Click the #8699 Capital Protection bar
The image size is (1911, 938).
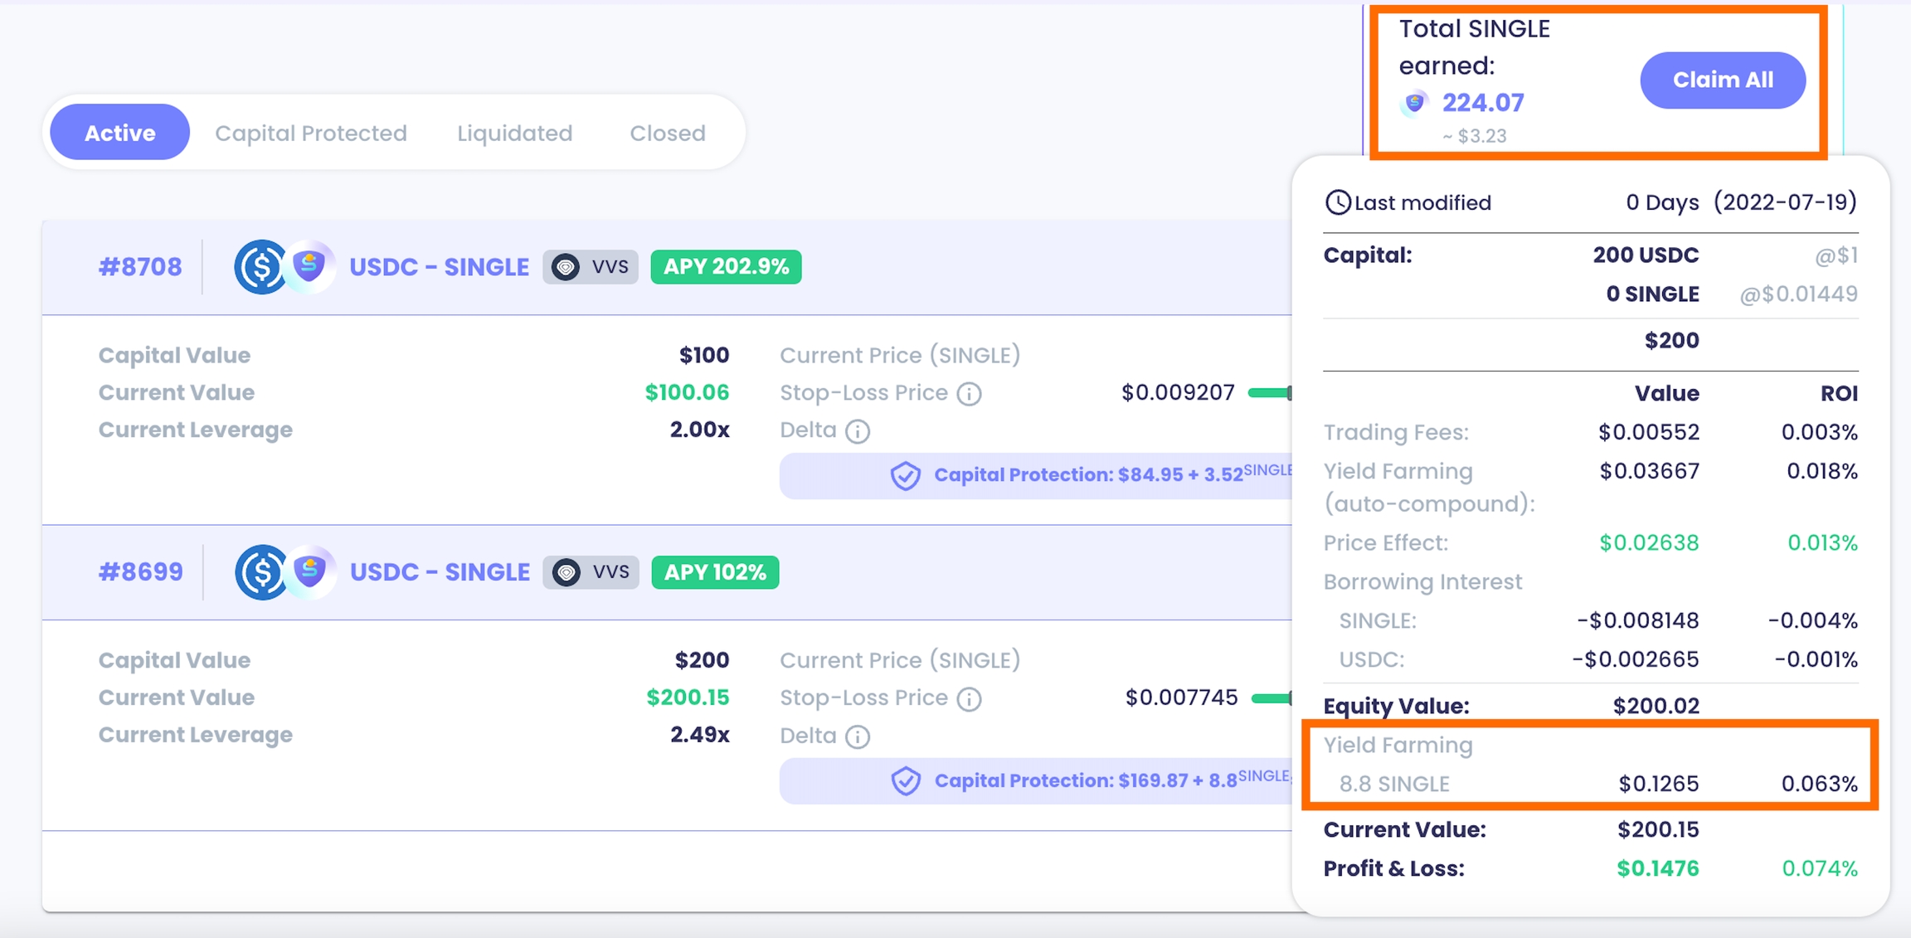pos(1035,780)
